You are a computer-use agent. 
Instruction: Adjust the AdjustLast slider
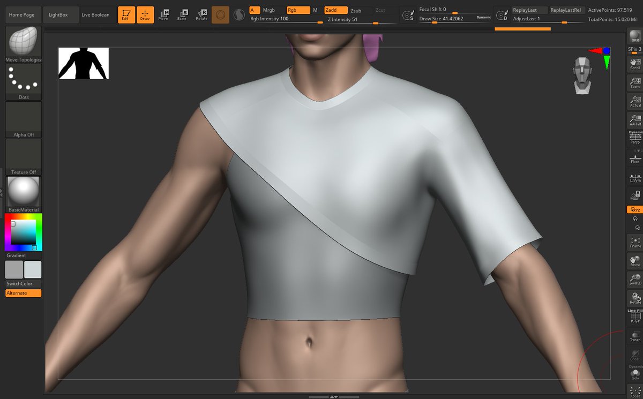[548, 19]
